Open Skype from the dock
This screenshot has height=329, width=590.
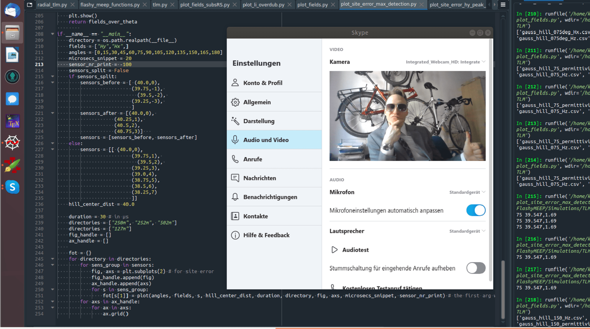pos(12,187)
